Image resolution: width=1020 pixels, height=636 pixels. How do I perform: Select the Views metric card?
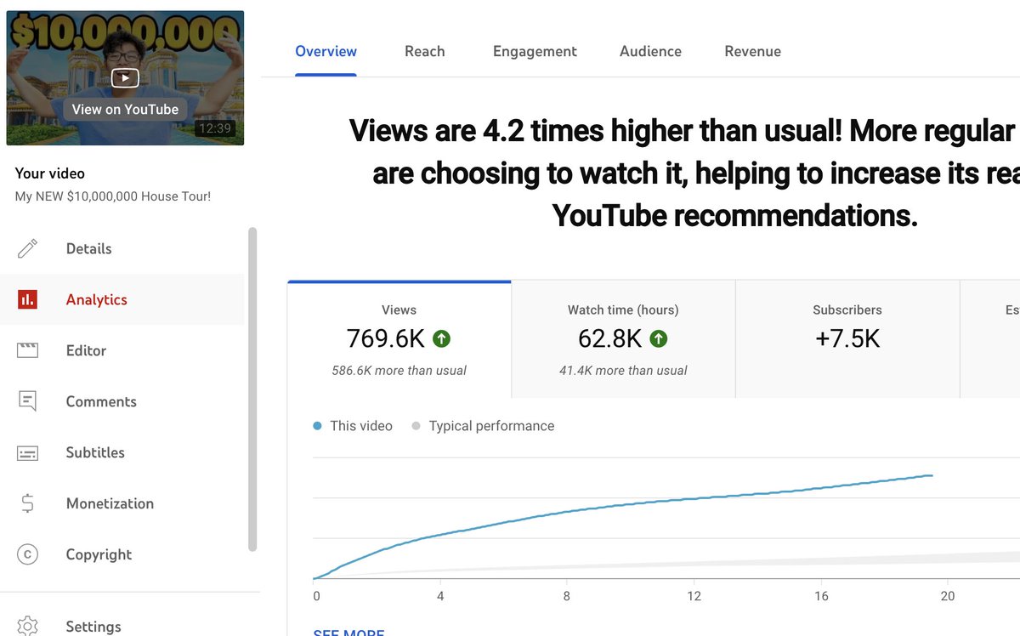click(x=399, y=339)
